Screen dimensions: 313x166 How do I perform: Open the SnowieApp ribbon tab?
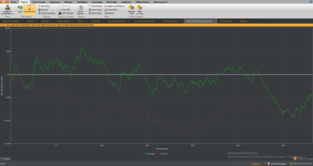pyautogui.click(x=97, y=2)
